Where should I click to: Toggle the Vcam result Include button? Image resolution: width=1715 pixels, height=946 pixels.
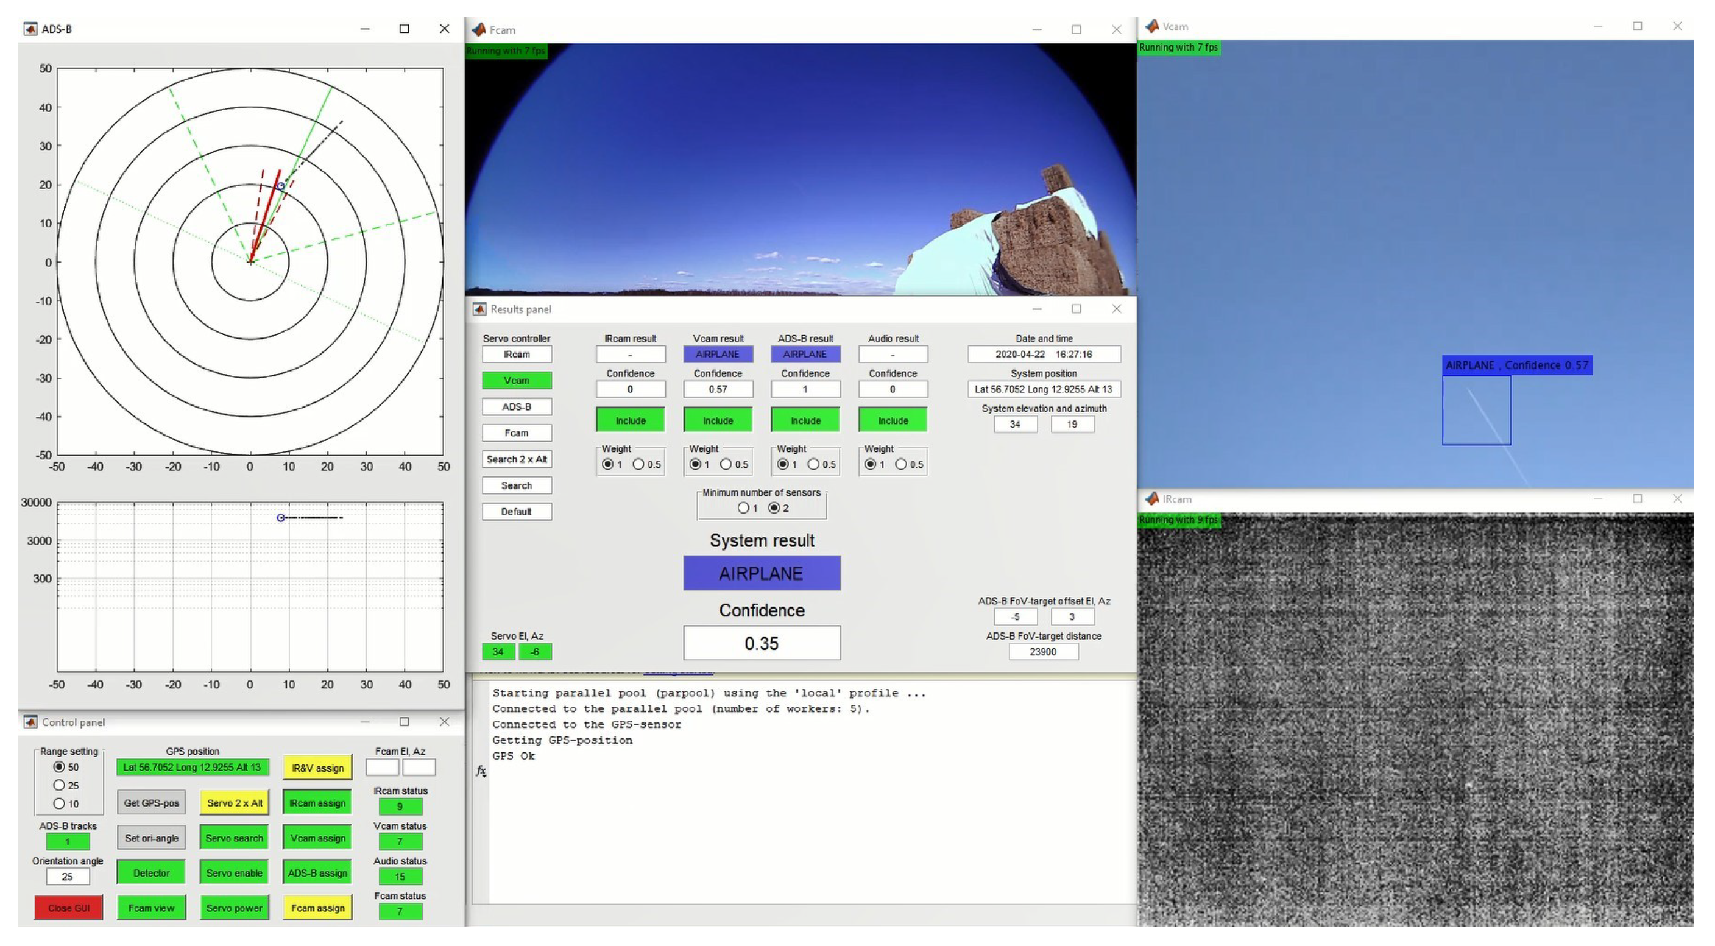(x=718, y=421)
